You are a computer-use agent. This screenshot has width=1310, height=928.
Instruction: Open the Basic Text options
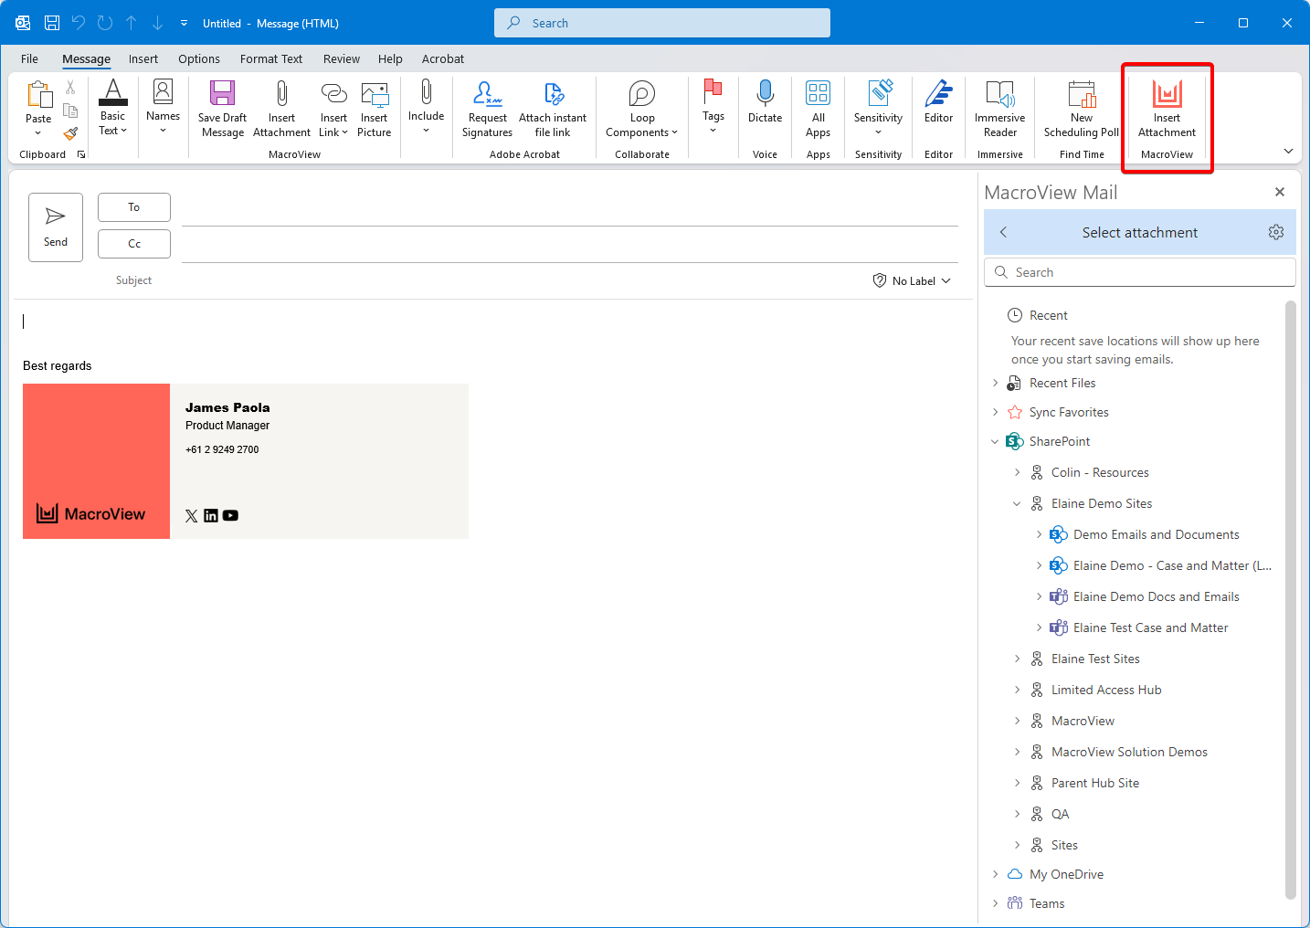tap(113, 108)
